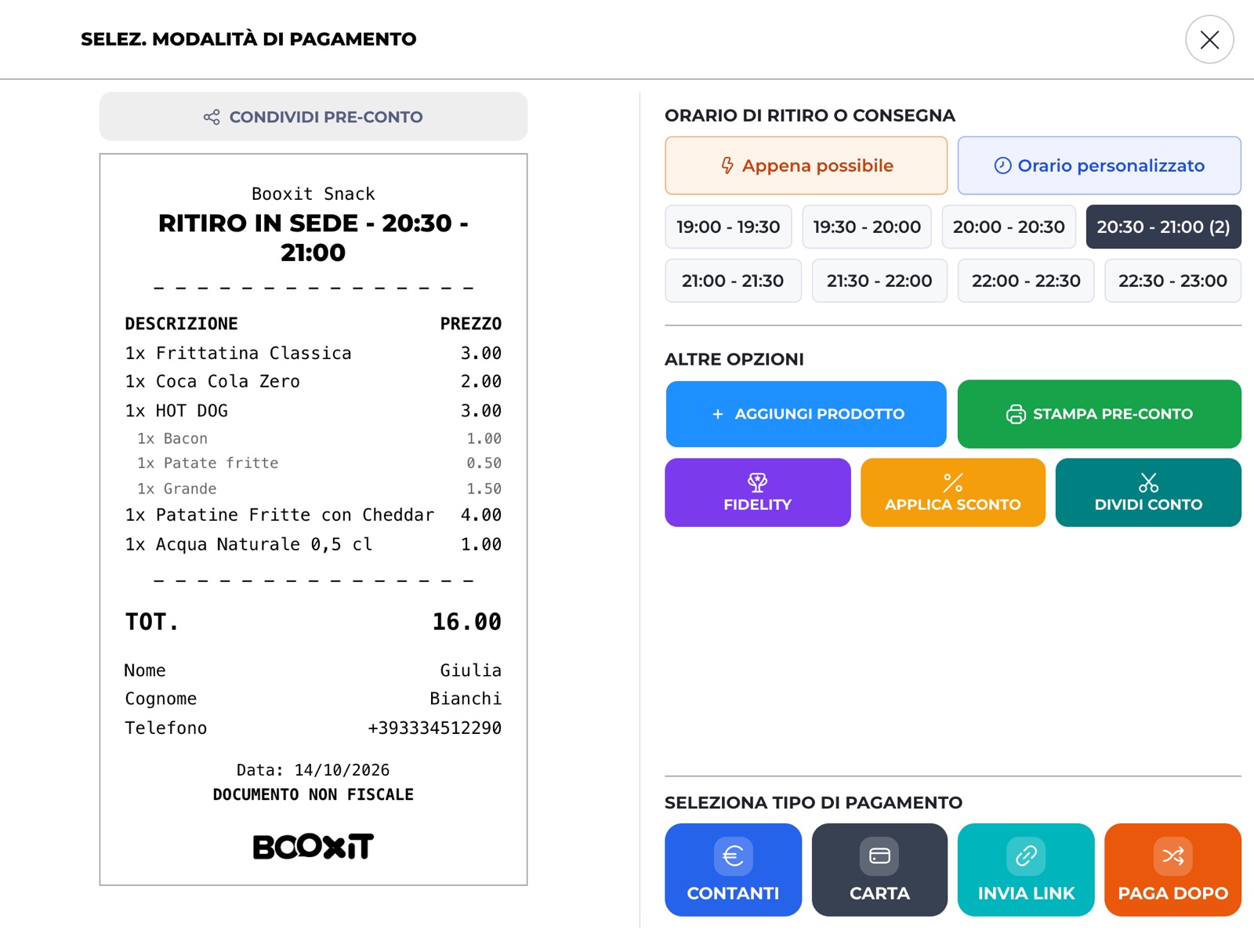Close the payment method dialog
Image resolution: width=1254 pixels, height=941 pixels.
tap(1209, 39)
